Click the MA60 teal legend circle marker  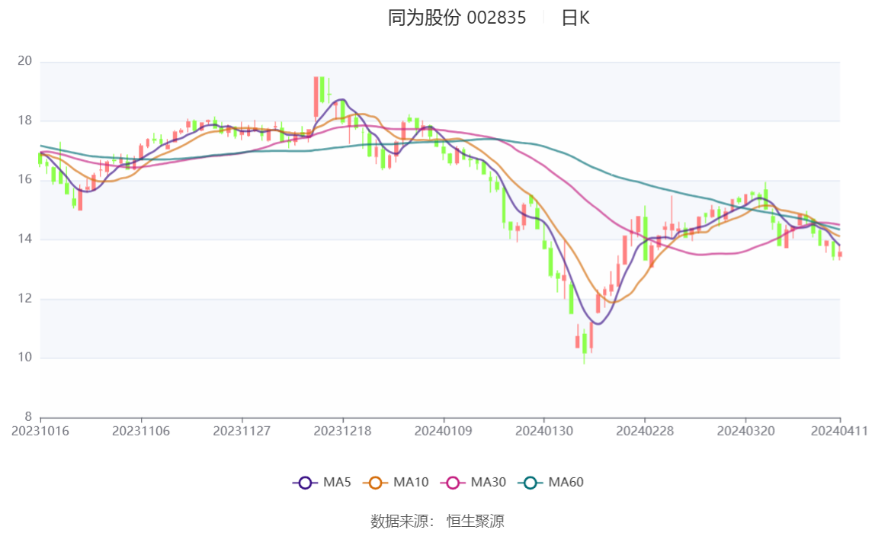pos(530,483)
